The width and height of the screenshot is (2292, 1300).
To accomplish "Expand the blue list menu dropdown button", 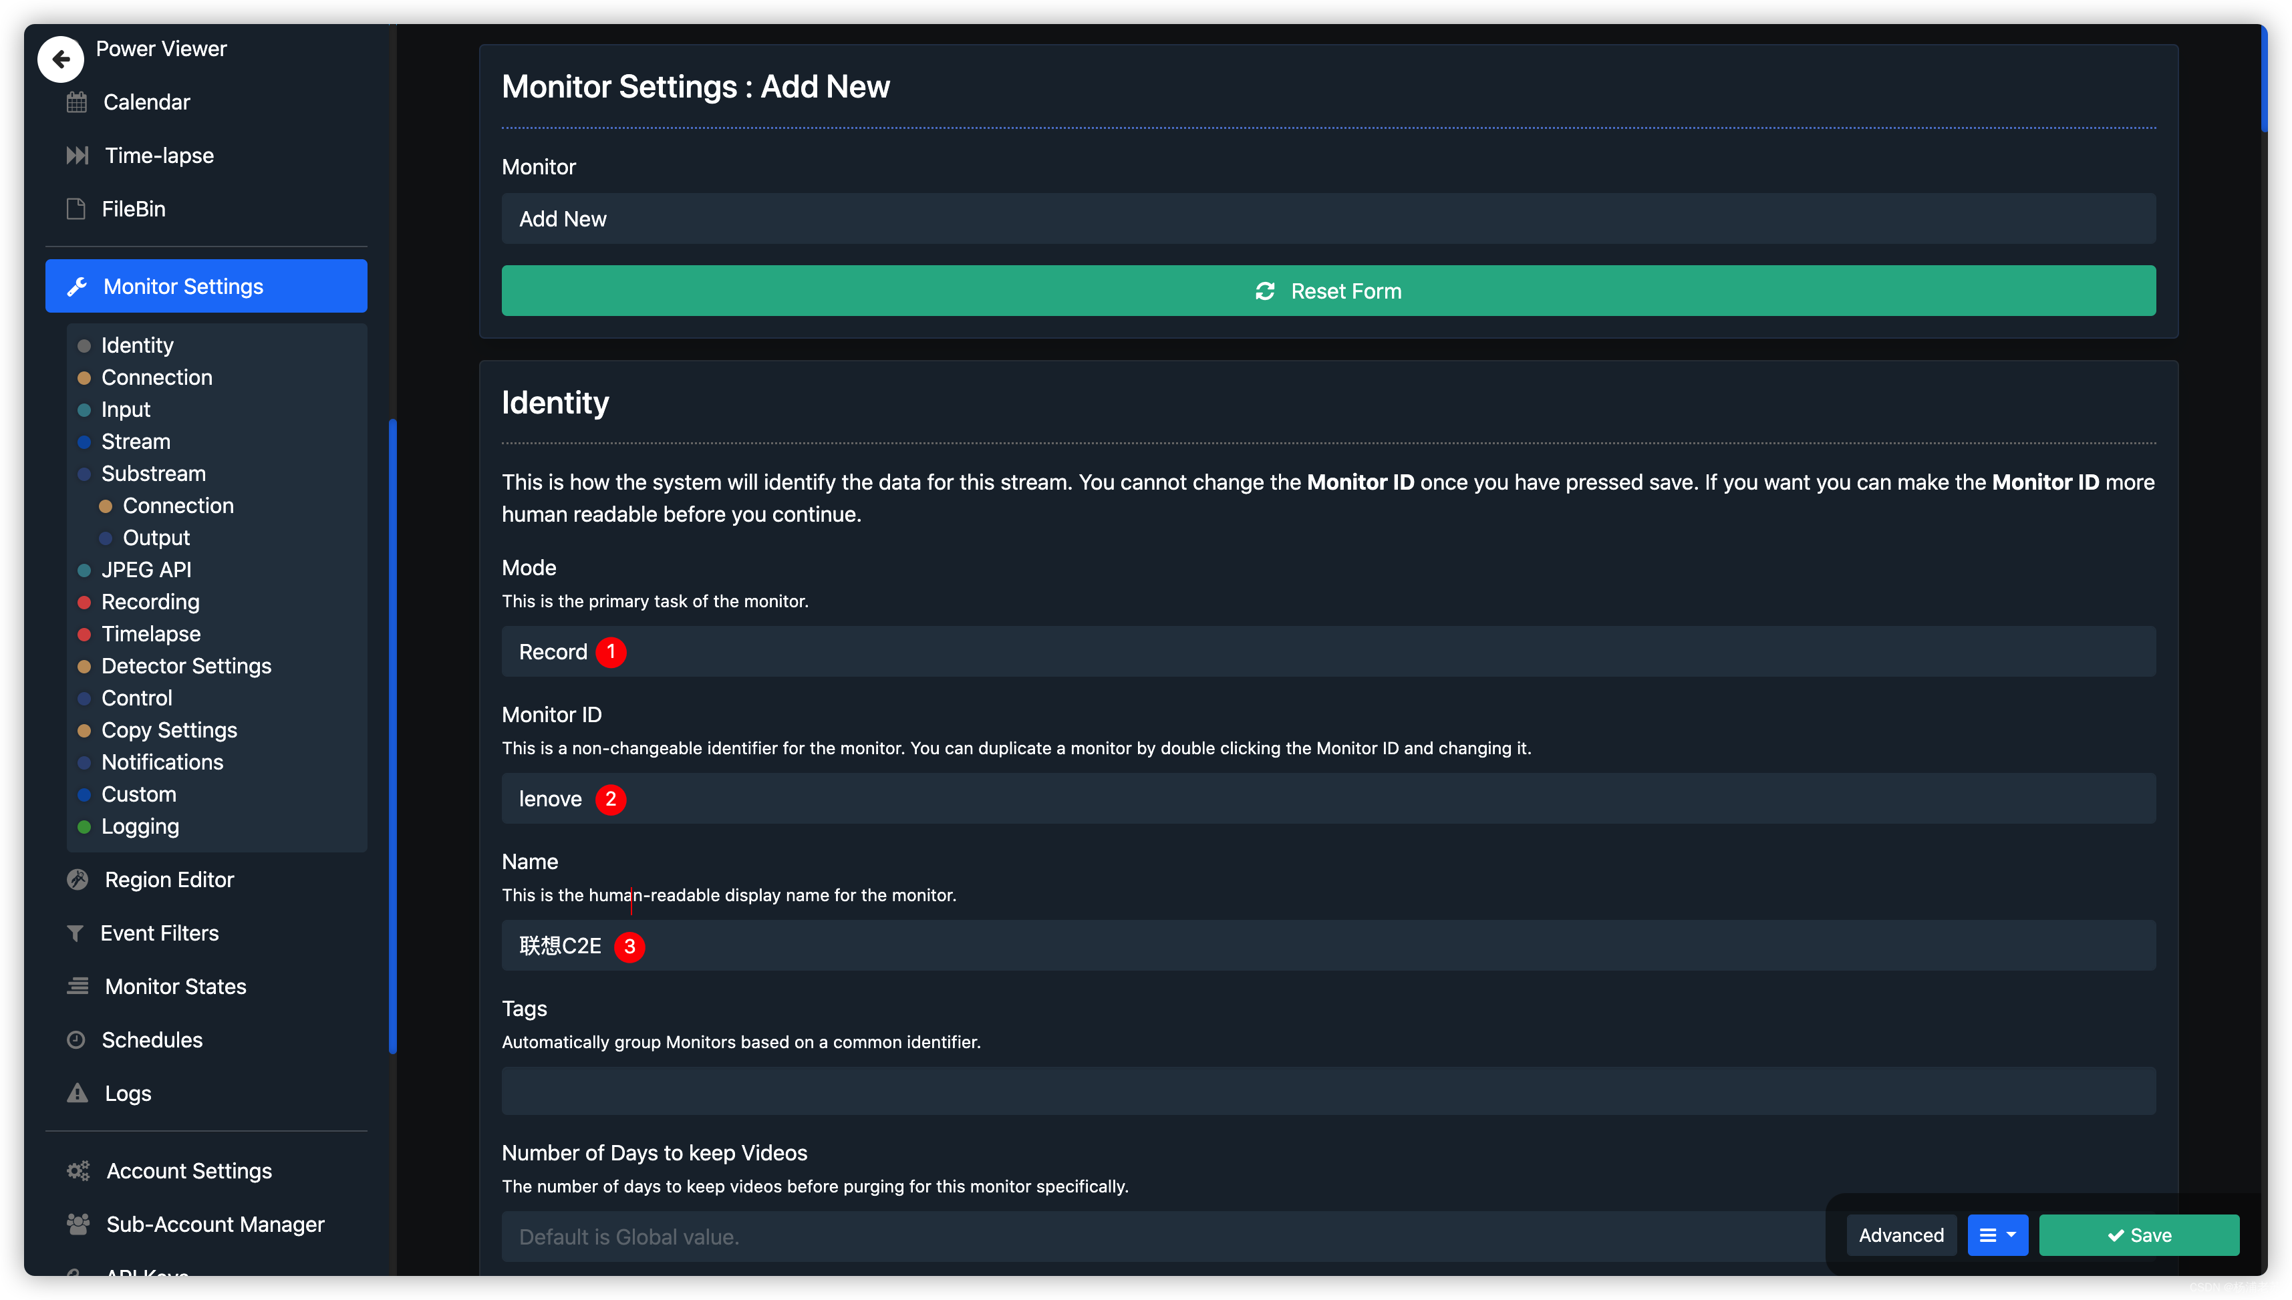I will coord(1997,1235).
